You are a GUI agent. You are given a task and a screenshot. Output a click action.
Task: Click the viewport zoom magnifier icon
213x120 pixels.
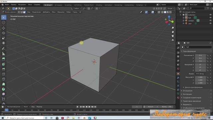pos(173,28)
